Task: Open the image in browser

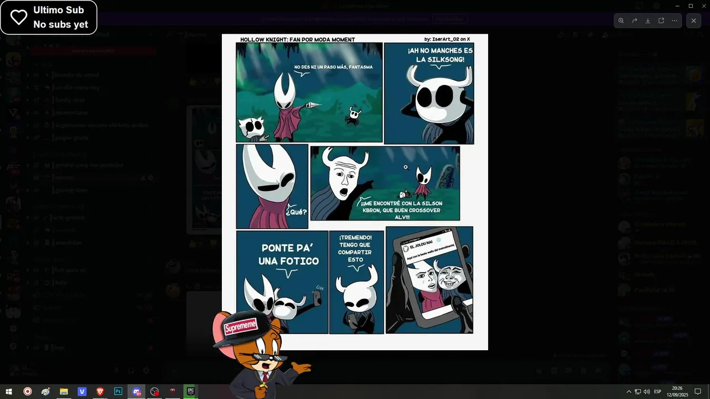Action: tap(661, 21)
